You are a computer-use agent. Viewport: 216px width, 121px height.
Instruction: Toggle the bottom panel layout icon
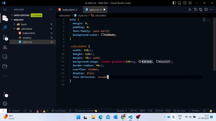coord(179,3)
